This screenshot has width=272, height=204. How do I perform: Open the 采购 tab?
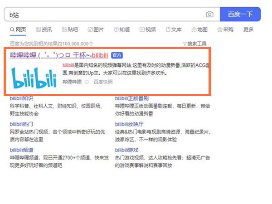(x=225, y=29)
